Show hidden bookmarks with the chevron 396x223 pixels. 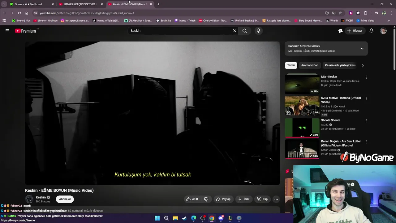pos(389,21)
